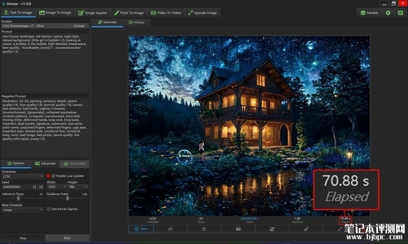The image size is (408, 244).
Task: Click the Seed value field
Action: (x=17, y=187)
